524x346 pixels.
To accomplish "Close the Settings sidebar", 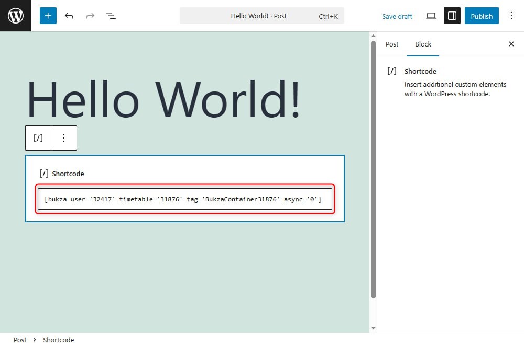I will click(511, 44).
